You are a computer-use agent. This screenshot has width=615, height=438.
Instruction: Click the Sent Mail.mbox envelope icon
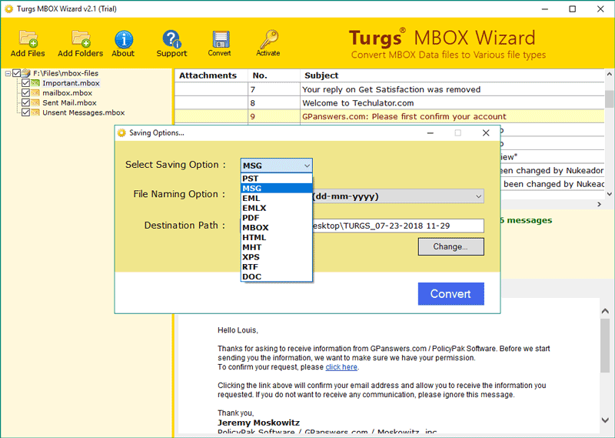coord(35,102)
